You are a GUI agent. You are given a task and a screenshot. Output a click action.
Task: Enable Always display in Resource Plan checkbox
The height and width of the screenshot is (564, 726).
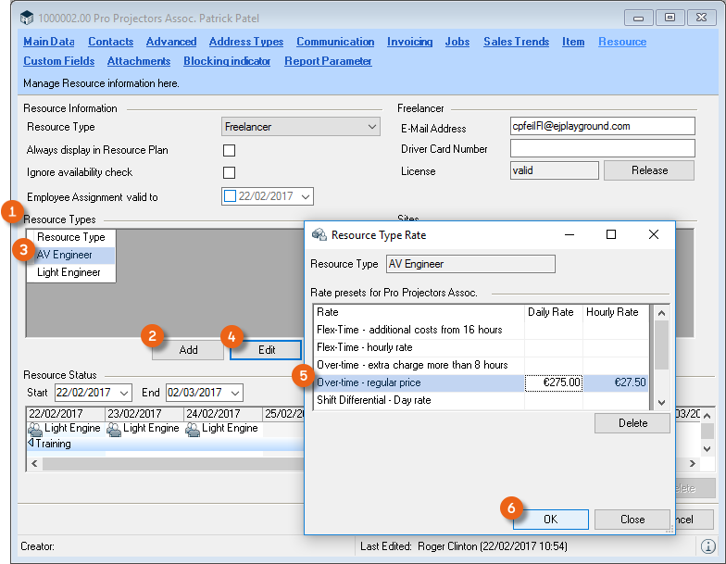click(230, 150)
